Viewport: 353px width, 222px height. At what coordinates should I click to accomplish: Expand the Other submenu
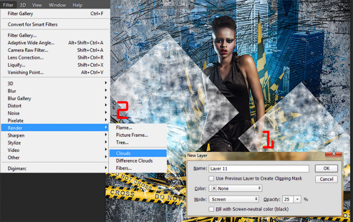tap(55, 158)
